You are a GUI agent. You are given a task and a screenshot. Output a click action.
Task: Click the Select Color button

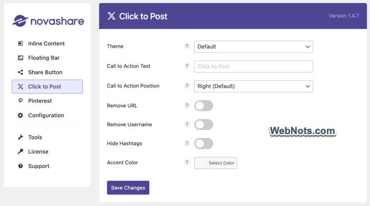[x=222, y=163]
